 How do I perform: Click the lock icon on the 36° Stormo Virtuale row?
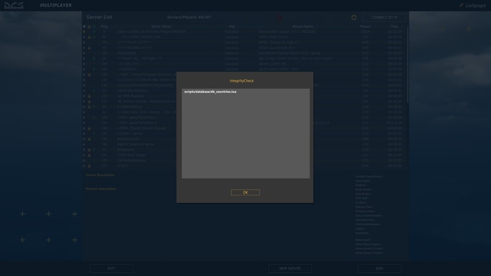click(x=89, y=102)
